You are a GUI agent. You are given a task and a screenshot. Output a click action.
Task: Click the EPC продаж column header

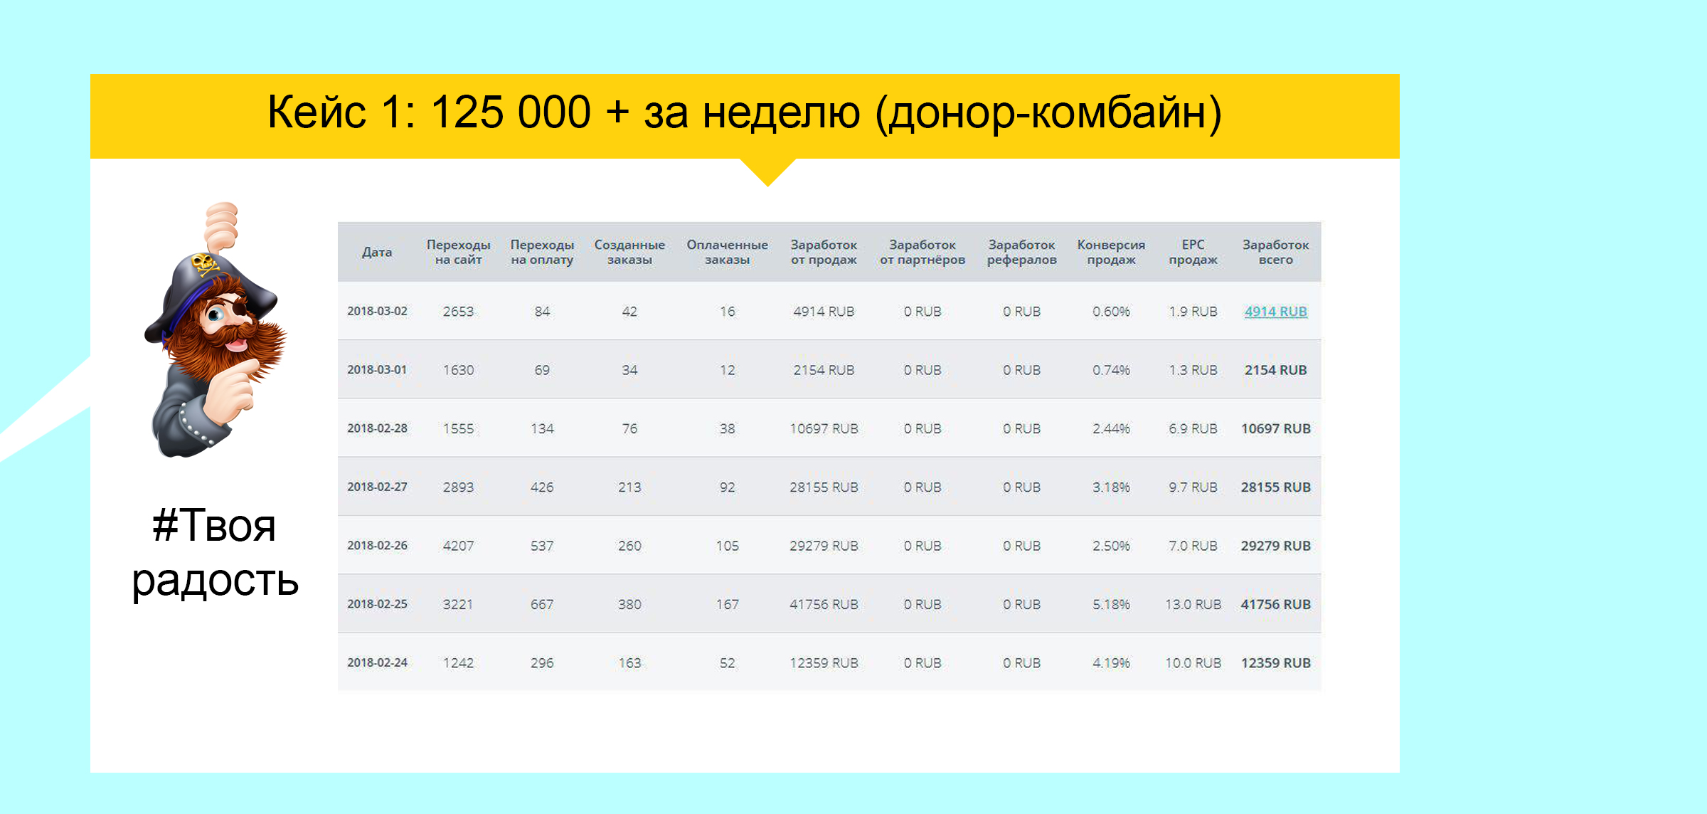pyautogui.click(x=1193, y=252)
